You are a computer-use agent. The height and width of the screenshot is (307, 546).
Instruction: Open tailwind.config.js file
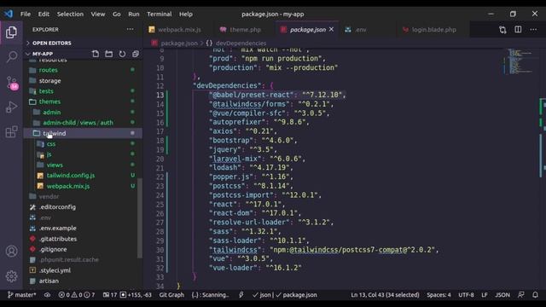pos(83,176)
